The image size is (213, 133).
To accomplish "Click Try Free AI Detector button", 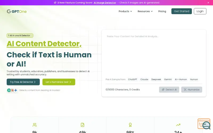I will 23,82.
